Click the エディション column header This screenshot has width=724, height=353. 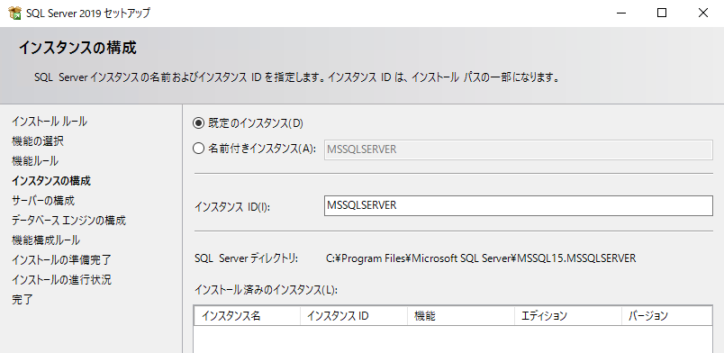coord(568,316)
